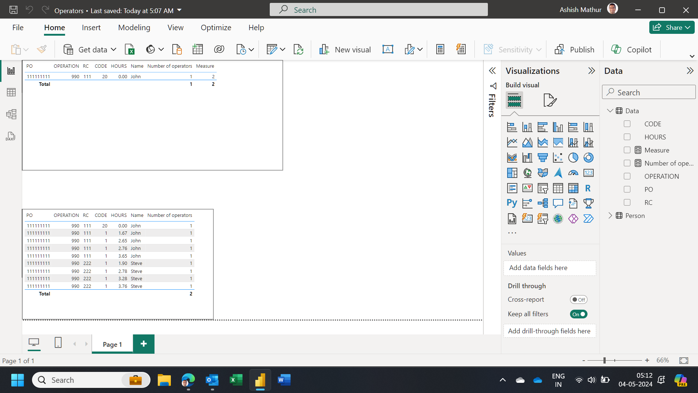This screenshot has height=393, width=698.
Task: Open the Copilot button
Action: click(631, 49)
